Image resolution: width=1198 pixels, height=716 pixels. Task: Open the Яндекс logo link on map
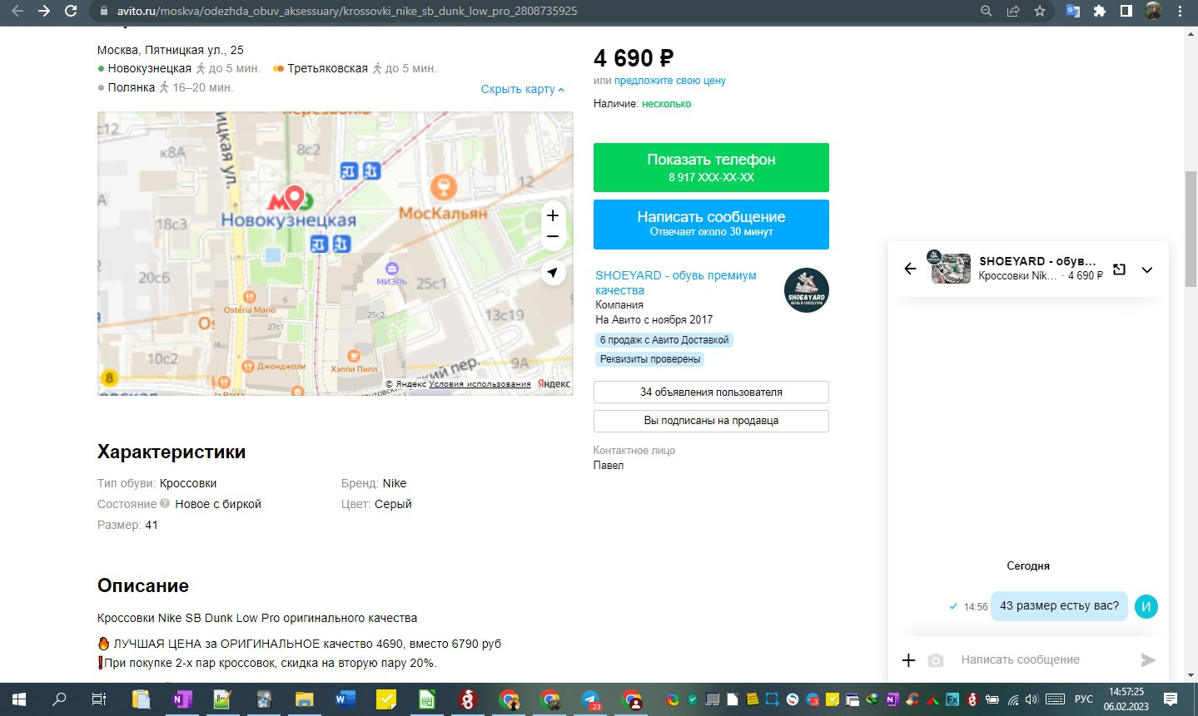tap(554, 384)
